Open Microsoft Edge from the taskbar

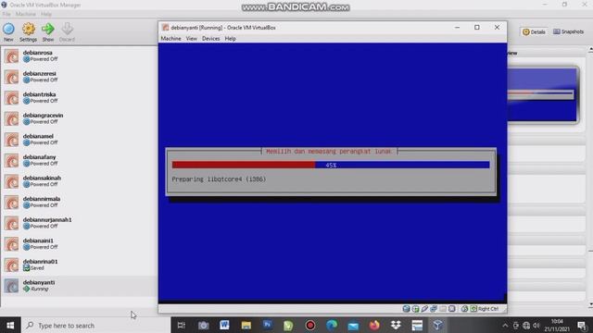332,325
